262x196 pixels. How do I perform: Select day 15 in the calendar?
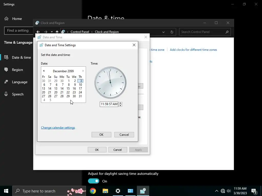pyautogui.click(x=68, y=89)
